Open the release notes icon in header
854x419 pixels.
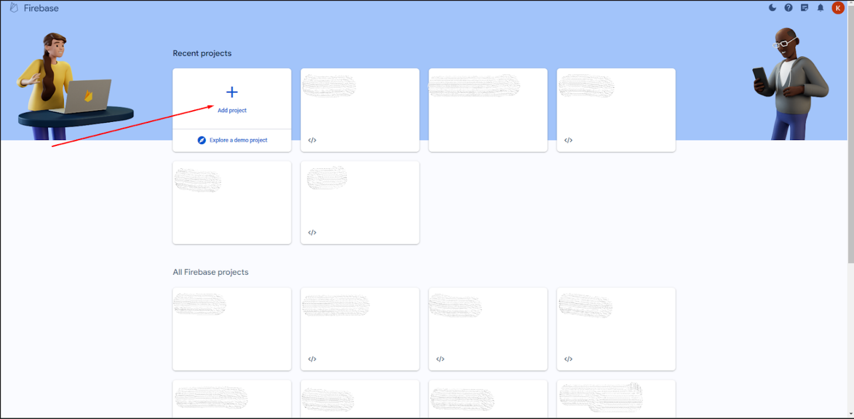pos(804,8)
